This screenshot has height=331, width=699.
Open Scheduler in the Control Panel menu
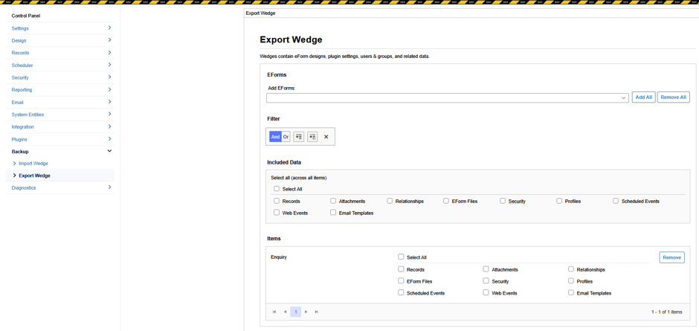click(22, 65)
